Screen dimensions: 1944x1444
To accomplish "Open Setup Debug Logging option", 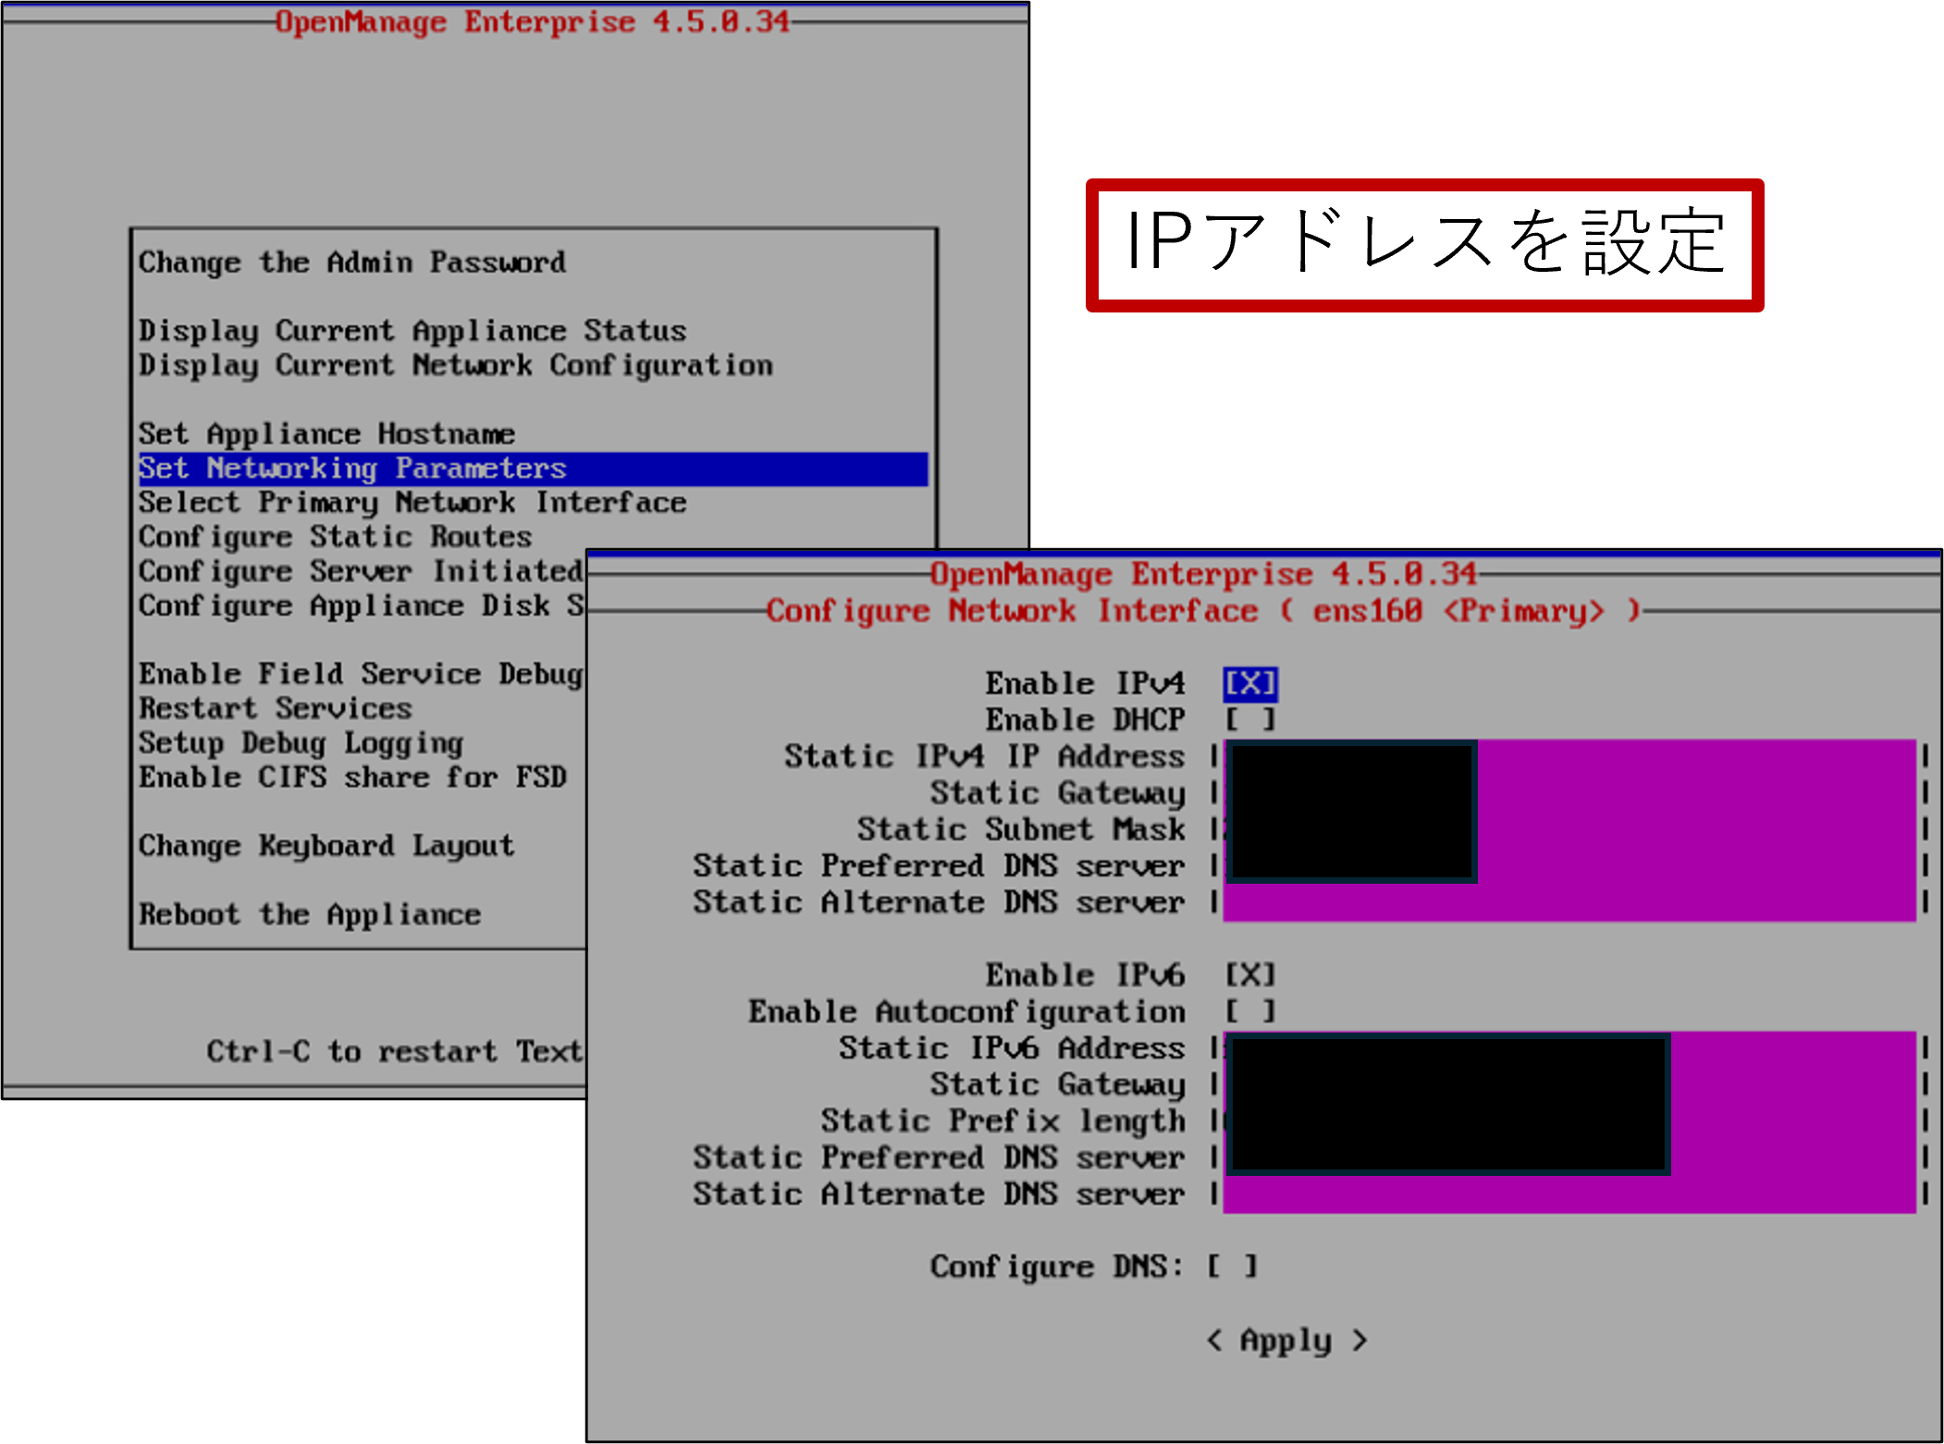I will click(x=301, y=743).
